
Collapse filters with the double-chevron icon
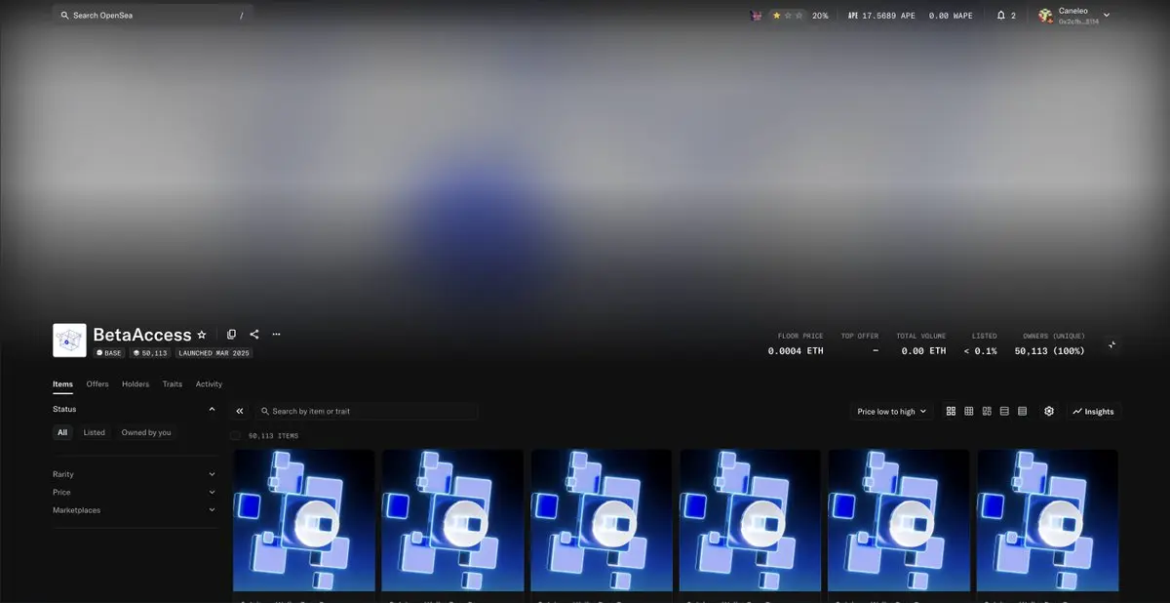point(240,411)
